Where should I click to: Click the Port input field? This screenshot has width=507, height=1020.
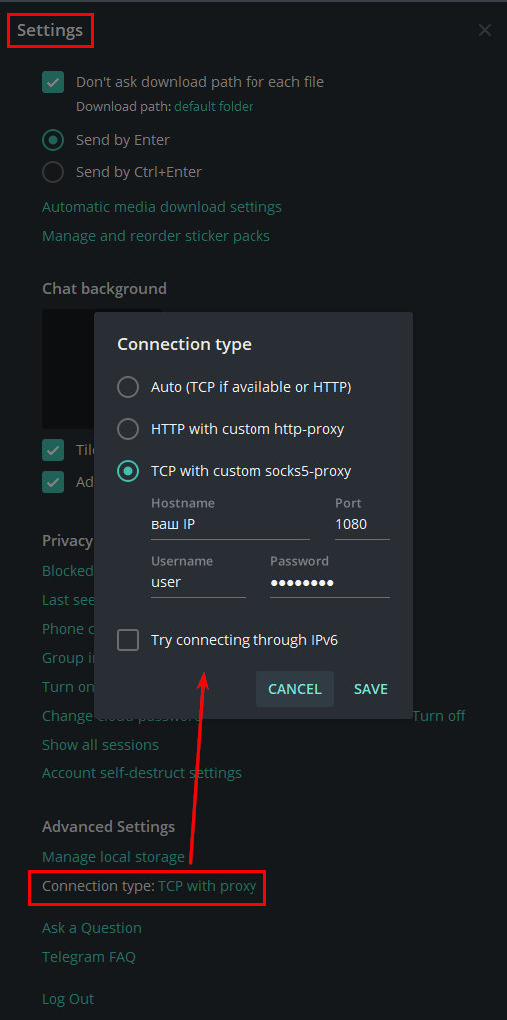coord(362,524)
